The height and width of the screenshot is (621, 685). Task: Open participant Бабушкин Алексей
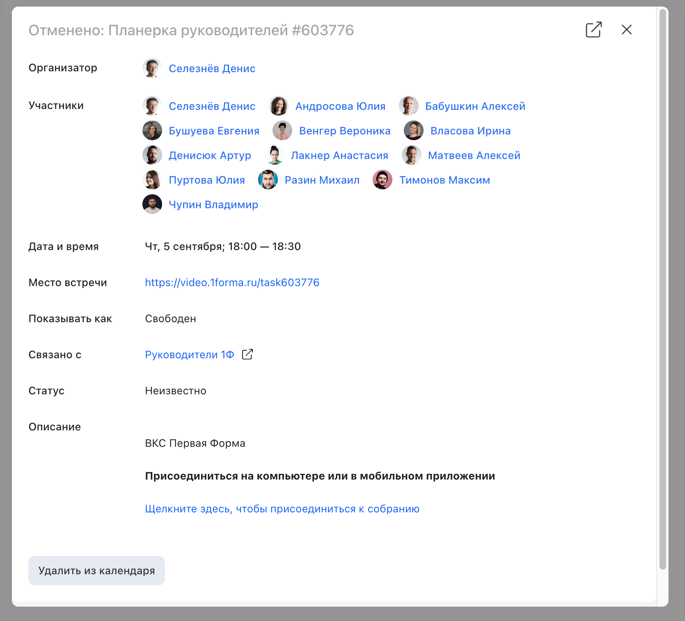click(x=475, y=106)
